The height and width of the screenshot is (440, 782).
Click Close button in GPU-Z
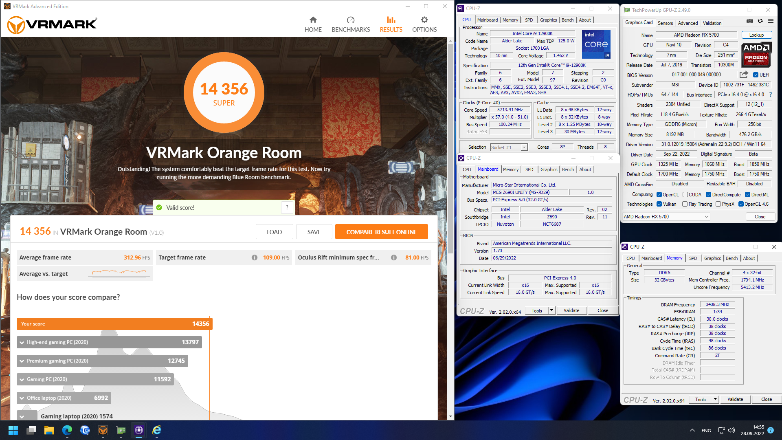[x=760, y=217]
